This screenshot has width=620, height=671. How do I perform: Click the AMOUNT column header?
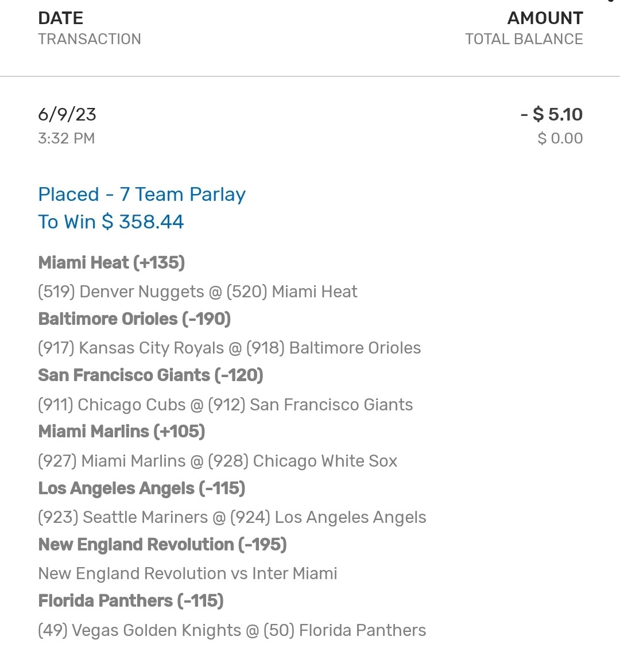[x=545, y=18]
